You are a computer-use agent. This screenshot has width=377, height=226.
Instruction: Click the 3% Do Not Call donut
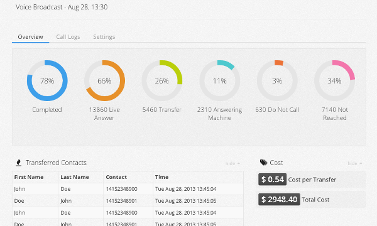coord(277,80)
